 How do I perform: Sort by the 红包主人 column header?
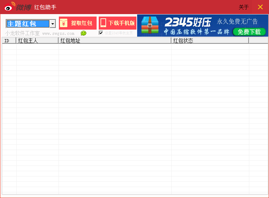(x=37, y=41)
